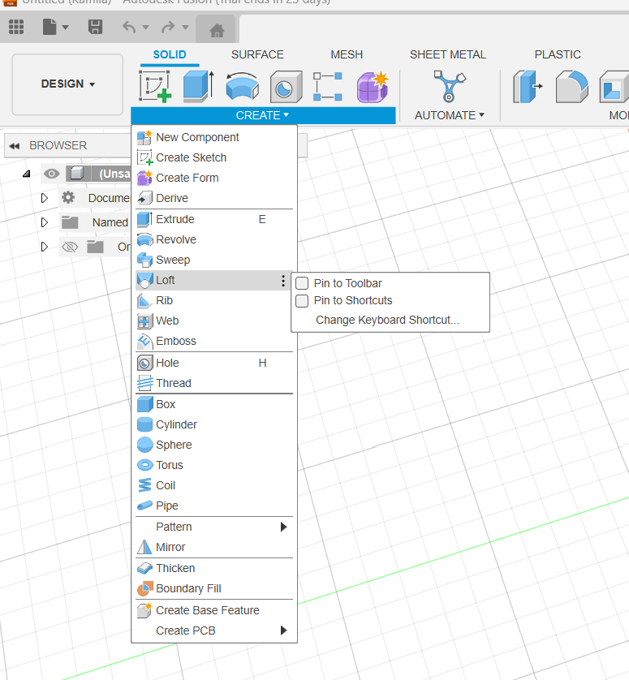Expand the Origin node
The width and height of the screenshot is (629, 680).
44,247
